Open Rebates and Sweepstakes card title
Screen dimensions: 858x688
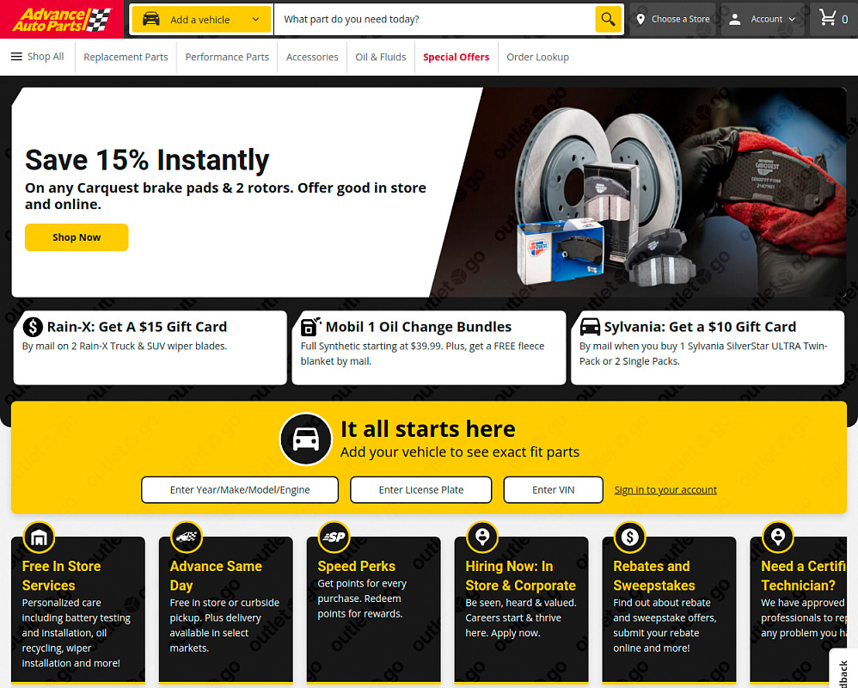654,576
